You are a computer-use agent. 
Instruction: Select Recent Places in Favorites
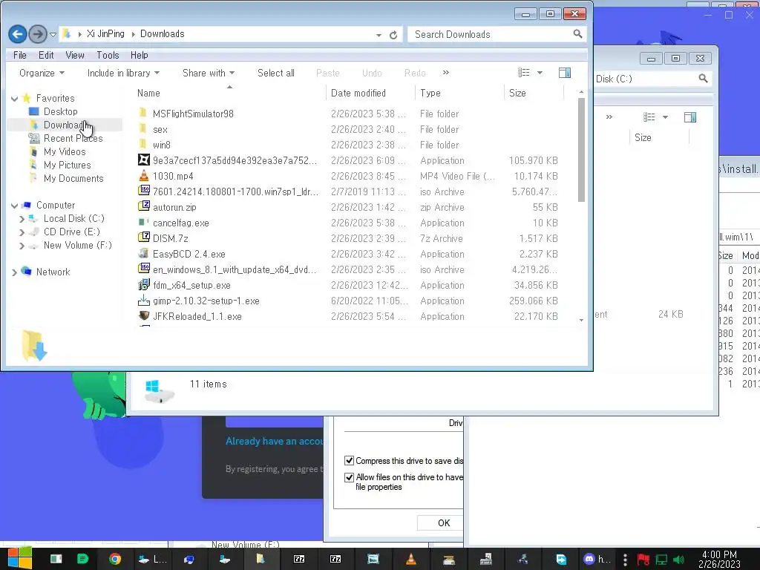point(73,139)
